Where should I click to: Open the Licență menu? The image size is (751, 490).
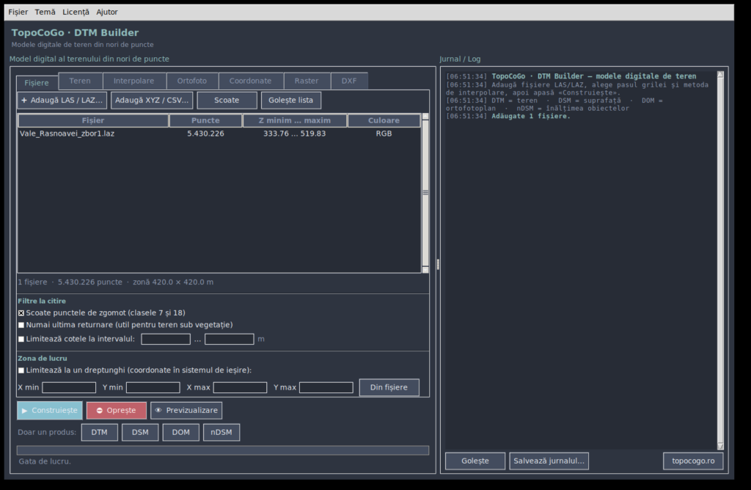coord(76,12)
